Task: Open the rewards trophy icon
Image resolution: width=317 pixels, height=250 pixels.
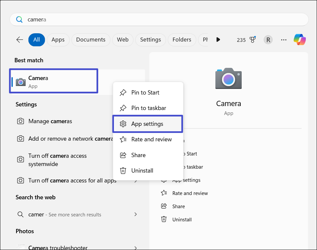Action: [252, 40]
